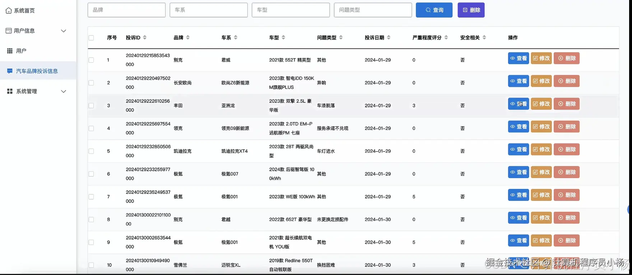Delete row 8 君越 entry

(567, 218)
